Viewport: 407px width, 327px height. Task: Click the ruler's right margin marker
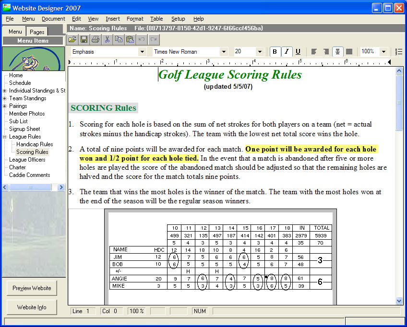tap(389, 62)
